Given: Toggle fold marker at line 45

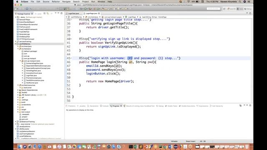Looking at the screenshot, I should (71, 58).
